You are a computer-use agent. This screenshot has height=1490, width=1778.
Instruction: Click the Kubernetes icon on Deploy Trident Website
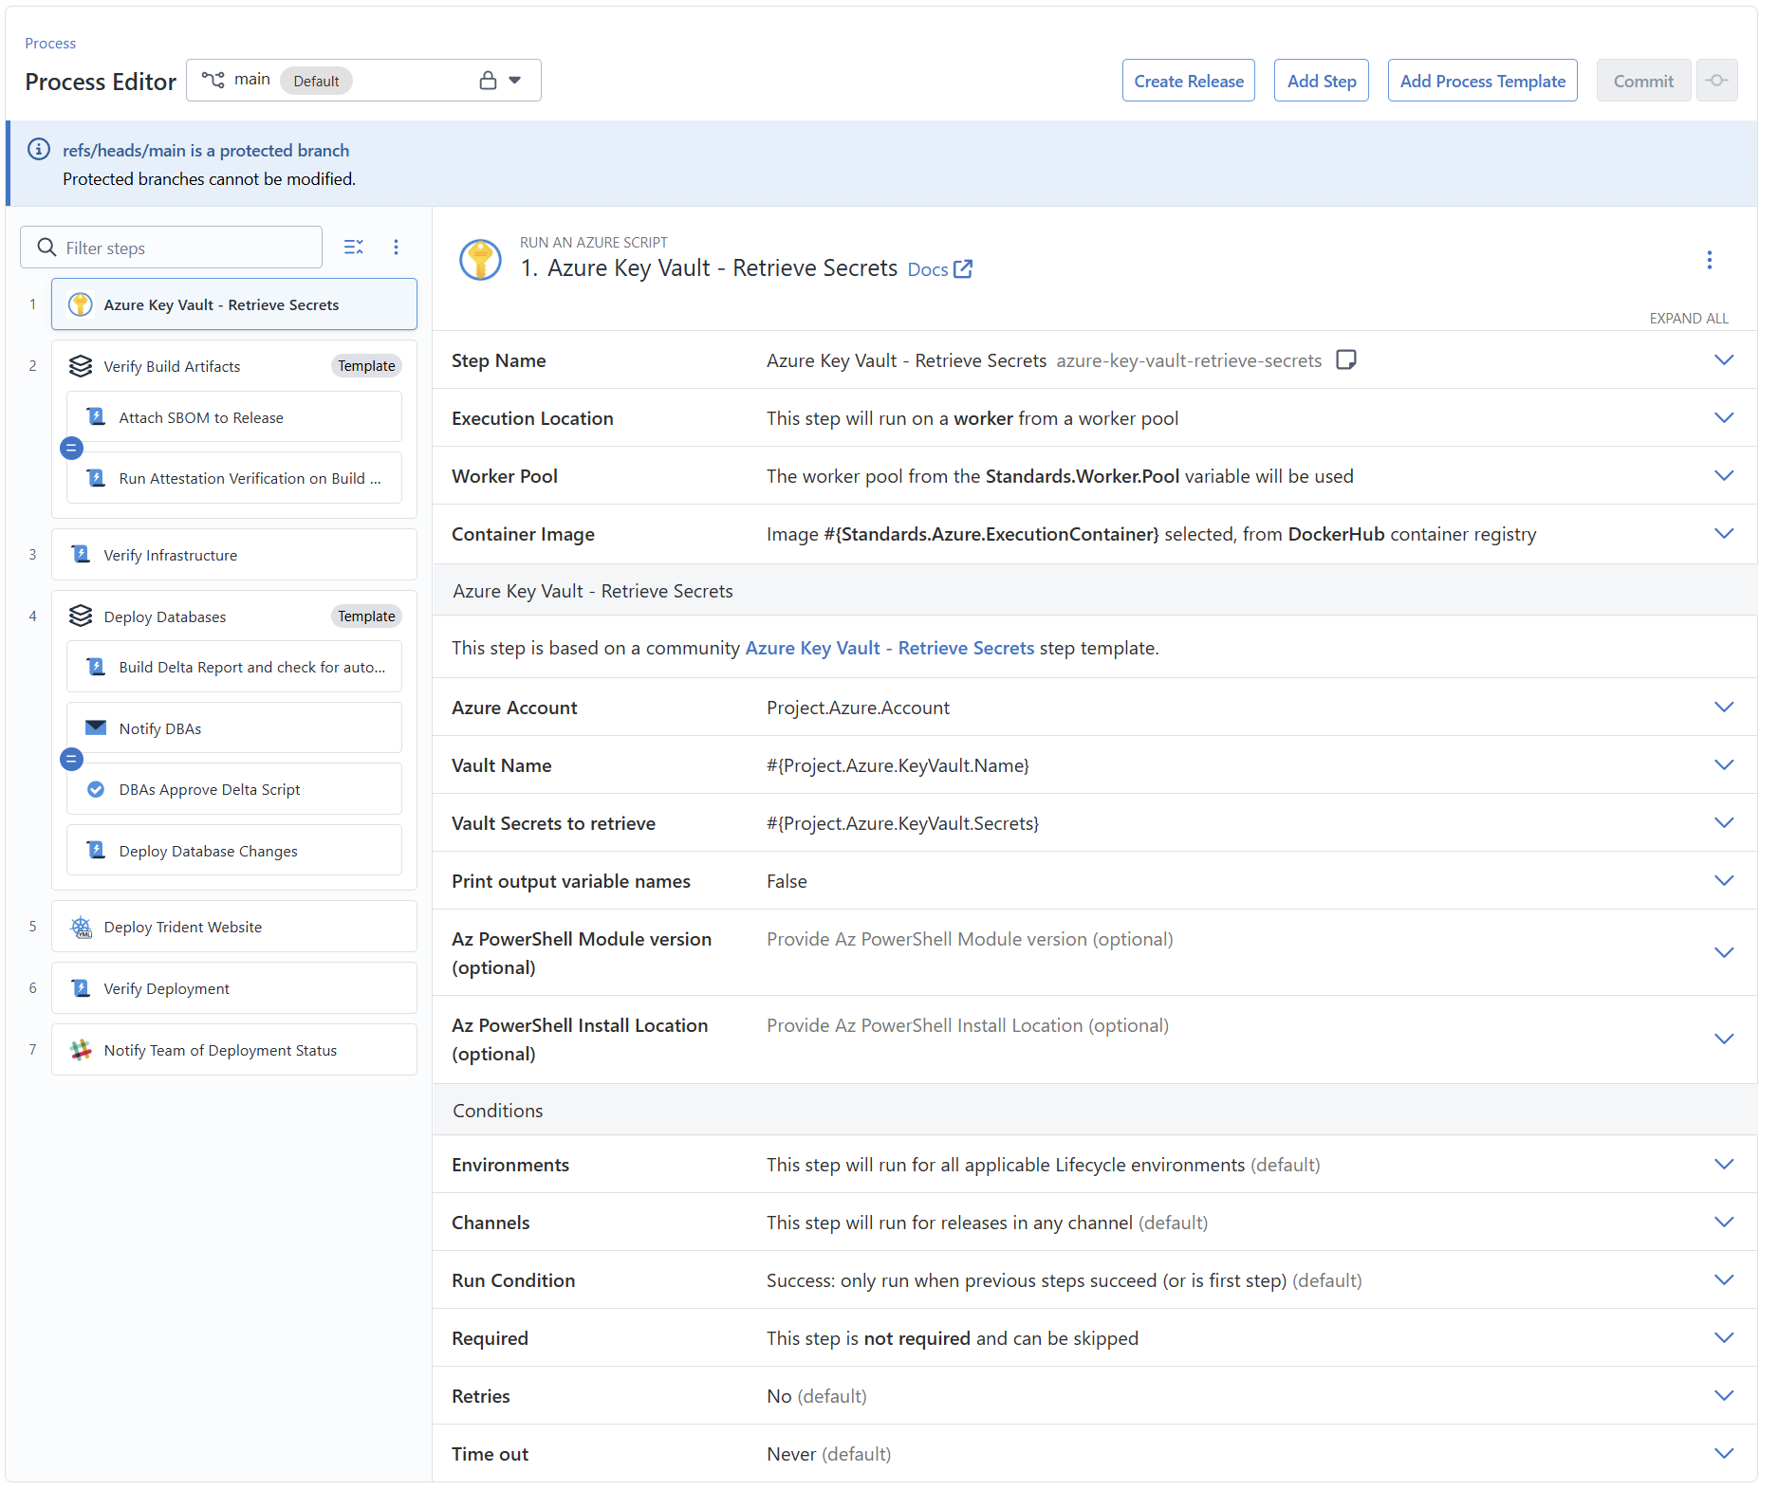(x=80, y=927)
